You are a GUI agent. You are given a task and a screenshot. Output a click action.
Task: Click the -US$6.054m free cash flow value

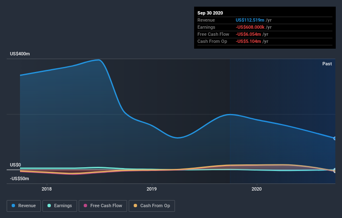248,34
